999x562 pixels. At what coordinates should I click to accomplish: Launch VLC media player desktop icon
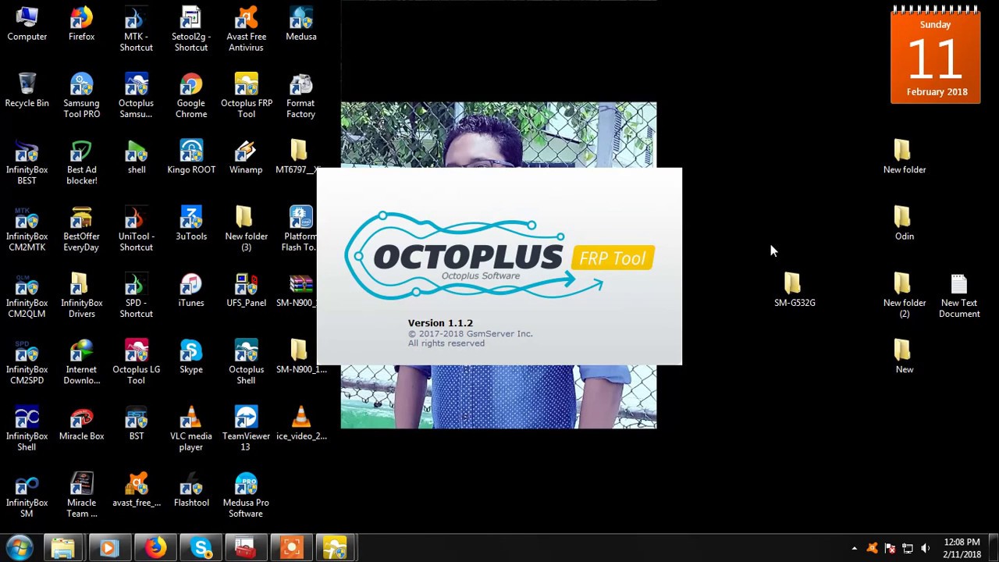tap(190, 429)
